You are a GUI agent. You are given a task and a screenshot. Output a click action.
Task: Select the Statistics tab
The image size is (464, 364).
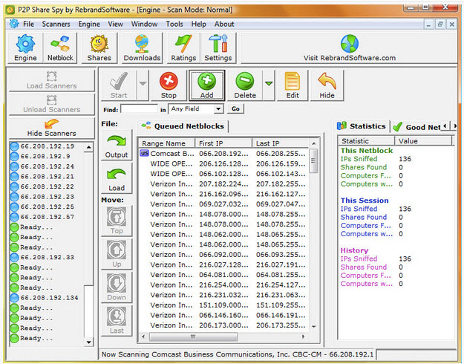tap(362, 126)
